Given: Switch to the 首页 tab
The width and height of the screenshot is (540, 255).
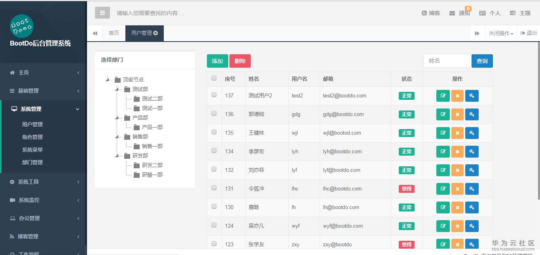Looking at the screenshot, I should coord(114,33).
